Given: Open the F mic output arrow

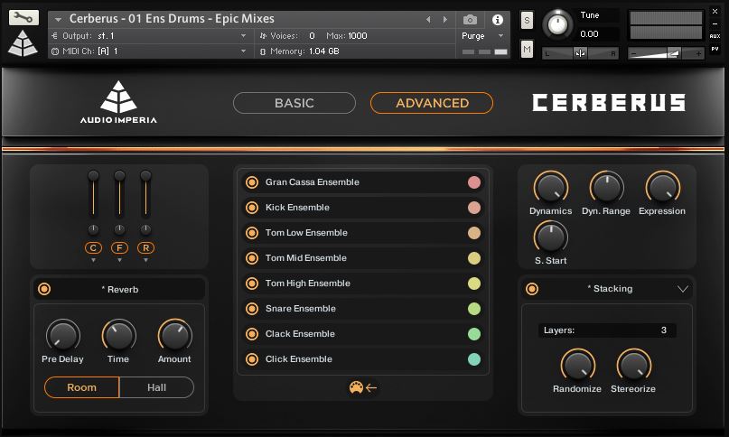Looking at the screenshot, I should (x=119, y=260).
